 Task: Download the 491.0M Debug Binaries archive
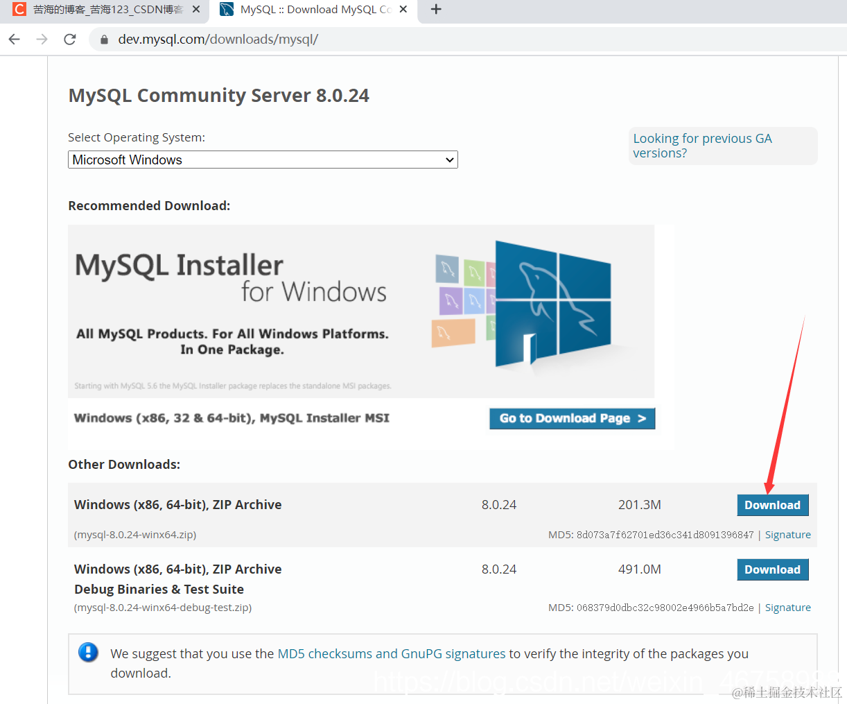point(772,569)
